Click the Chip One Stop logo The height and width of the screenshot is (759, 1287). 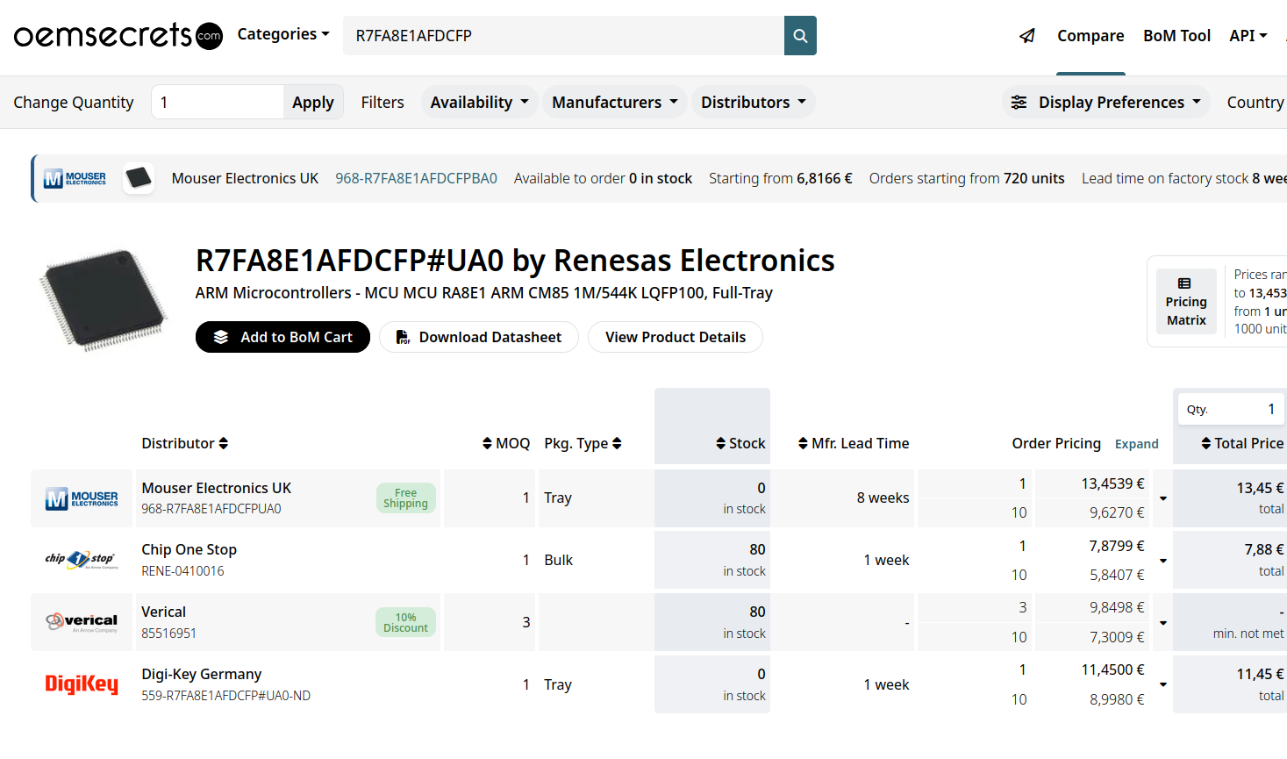pyautogui.click(x=82, y=560)
